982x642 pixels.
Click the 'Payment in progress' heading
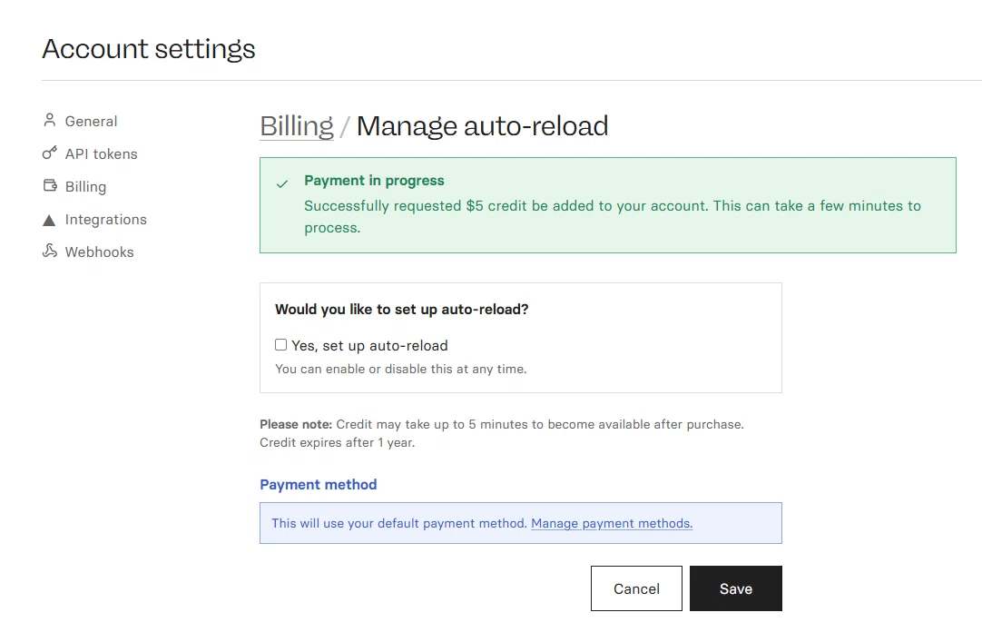tap(374, 181)
